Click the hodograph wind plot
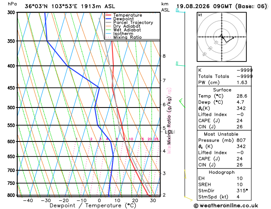 [222, 37]
